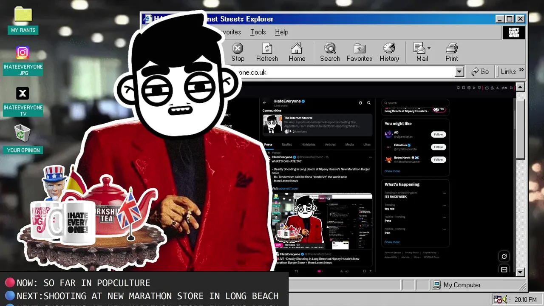This screenshot has width=544, height=306.
Task: Click the Privacy Policy footer link
Action: 412,252
